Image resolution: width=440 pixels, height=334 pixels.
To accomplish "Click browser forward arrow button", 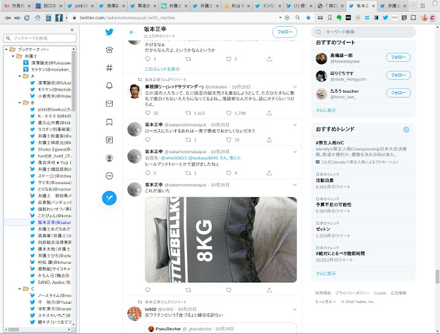I will tap(17, 18).
